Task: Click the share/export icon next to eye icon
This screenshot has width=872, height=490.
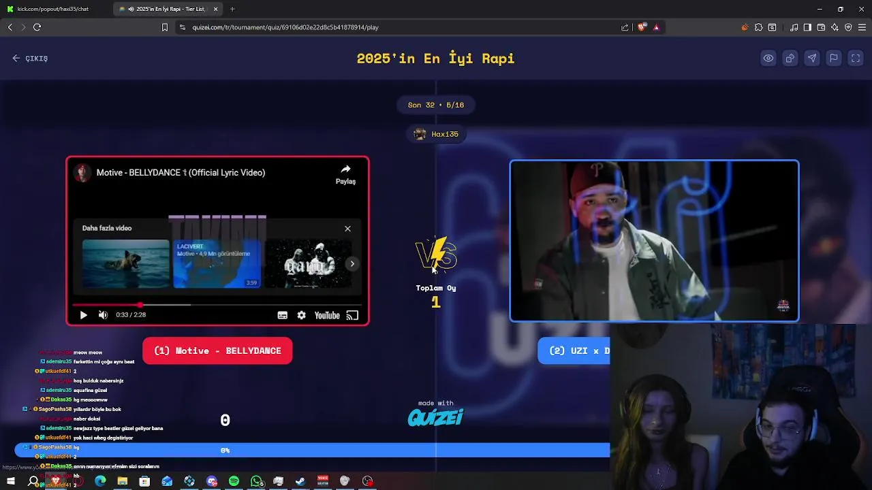Action: tap(790, 59)
